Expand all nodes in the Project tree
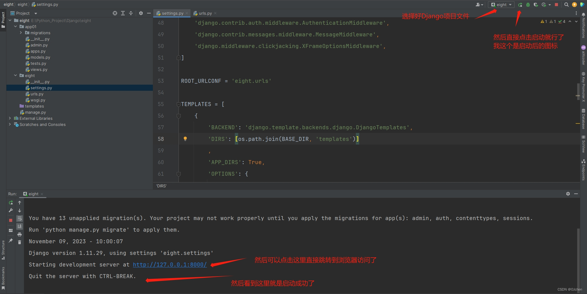The width and height of the screenshot is (587, 294). click(x=123, y=13)
